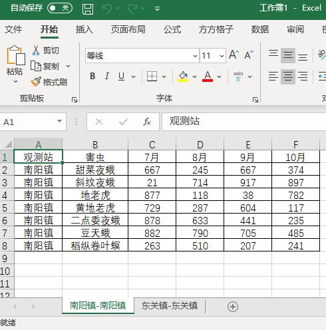Expand the 复制 dropdown arrow
326x330 pixels.
click(69, 66)
